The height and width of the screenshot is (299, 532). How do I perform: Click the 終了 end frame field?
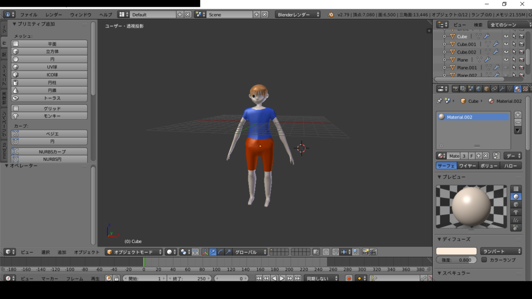(x=190, y=279)
